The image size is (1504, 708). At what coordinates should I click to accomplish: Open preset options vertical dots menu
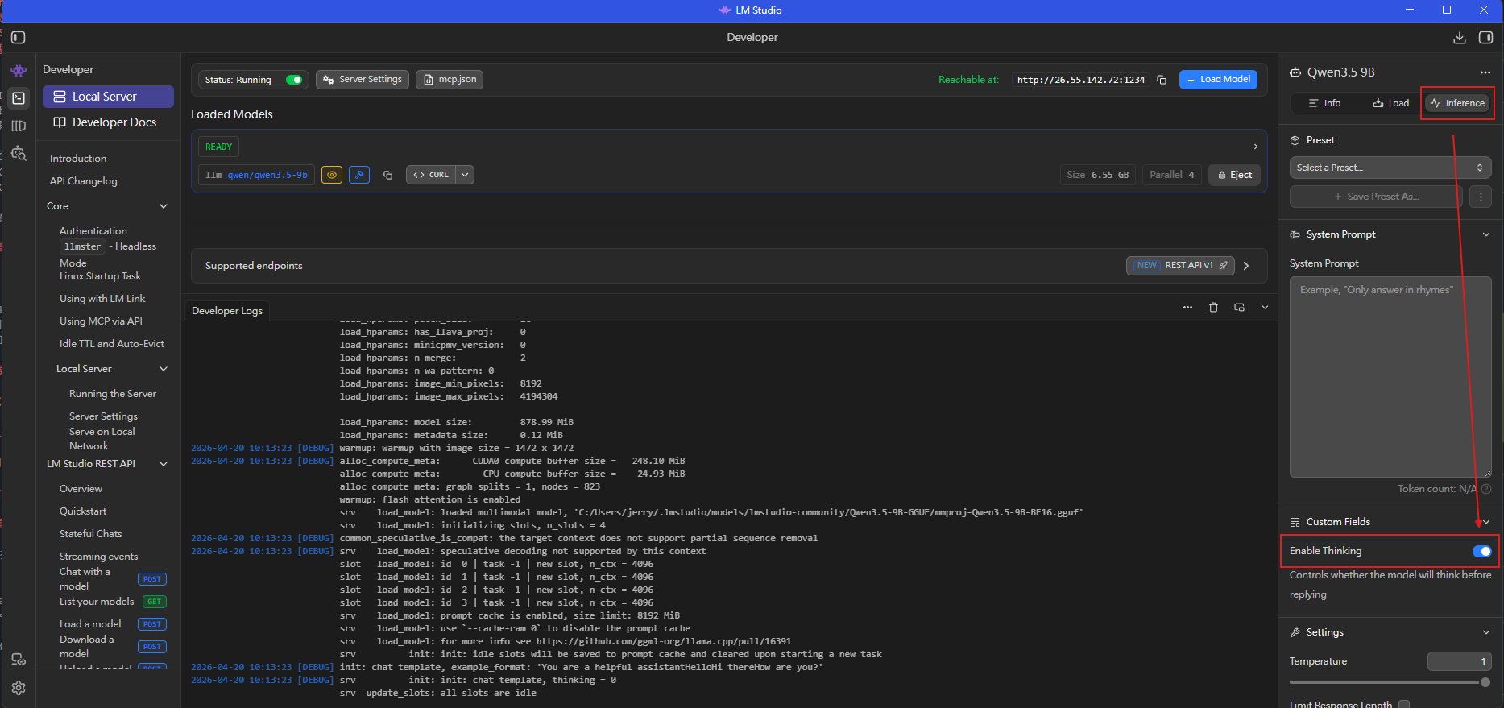pyautogui.click(x=1481, y=197)
